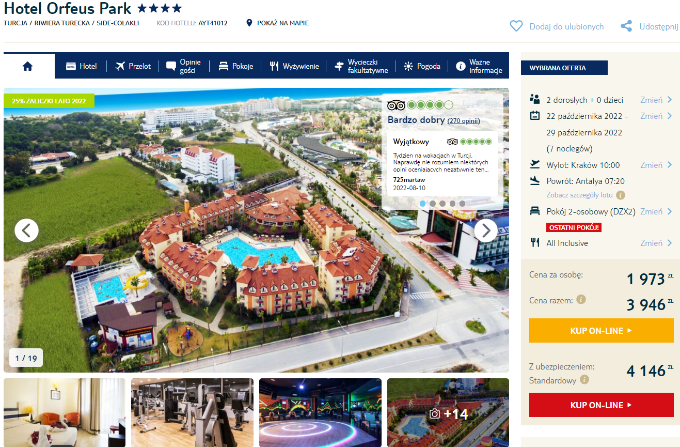Screen dimensions: 680x447
Task: Open the Przelot flight tab
Action: point(133,66)
